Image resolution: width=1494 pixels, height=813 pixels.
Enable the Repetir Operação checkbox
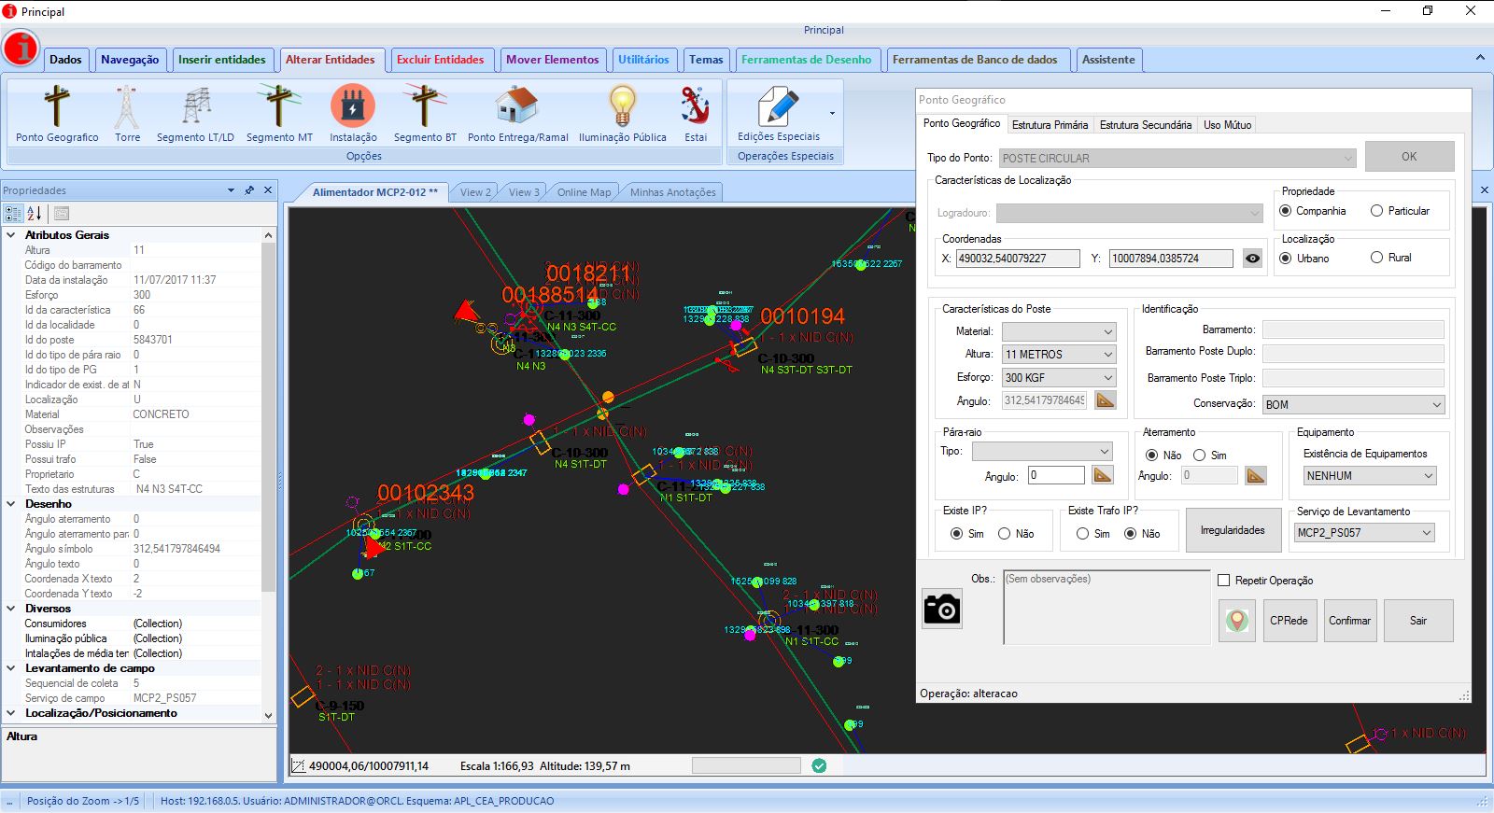(1224, 581)
